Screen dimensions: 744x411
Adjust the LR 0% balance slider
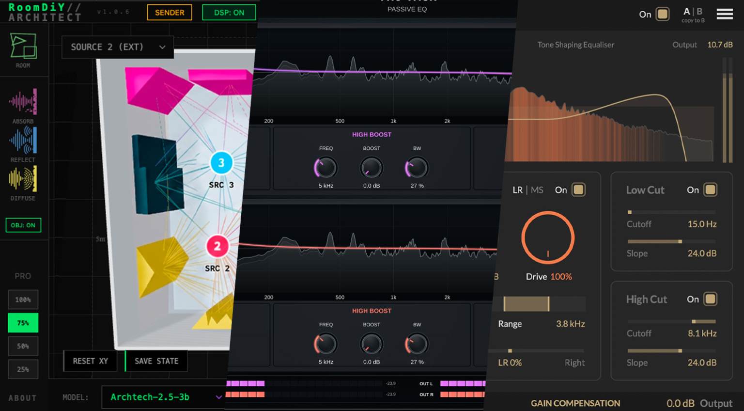click(x=536, y=350)
